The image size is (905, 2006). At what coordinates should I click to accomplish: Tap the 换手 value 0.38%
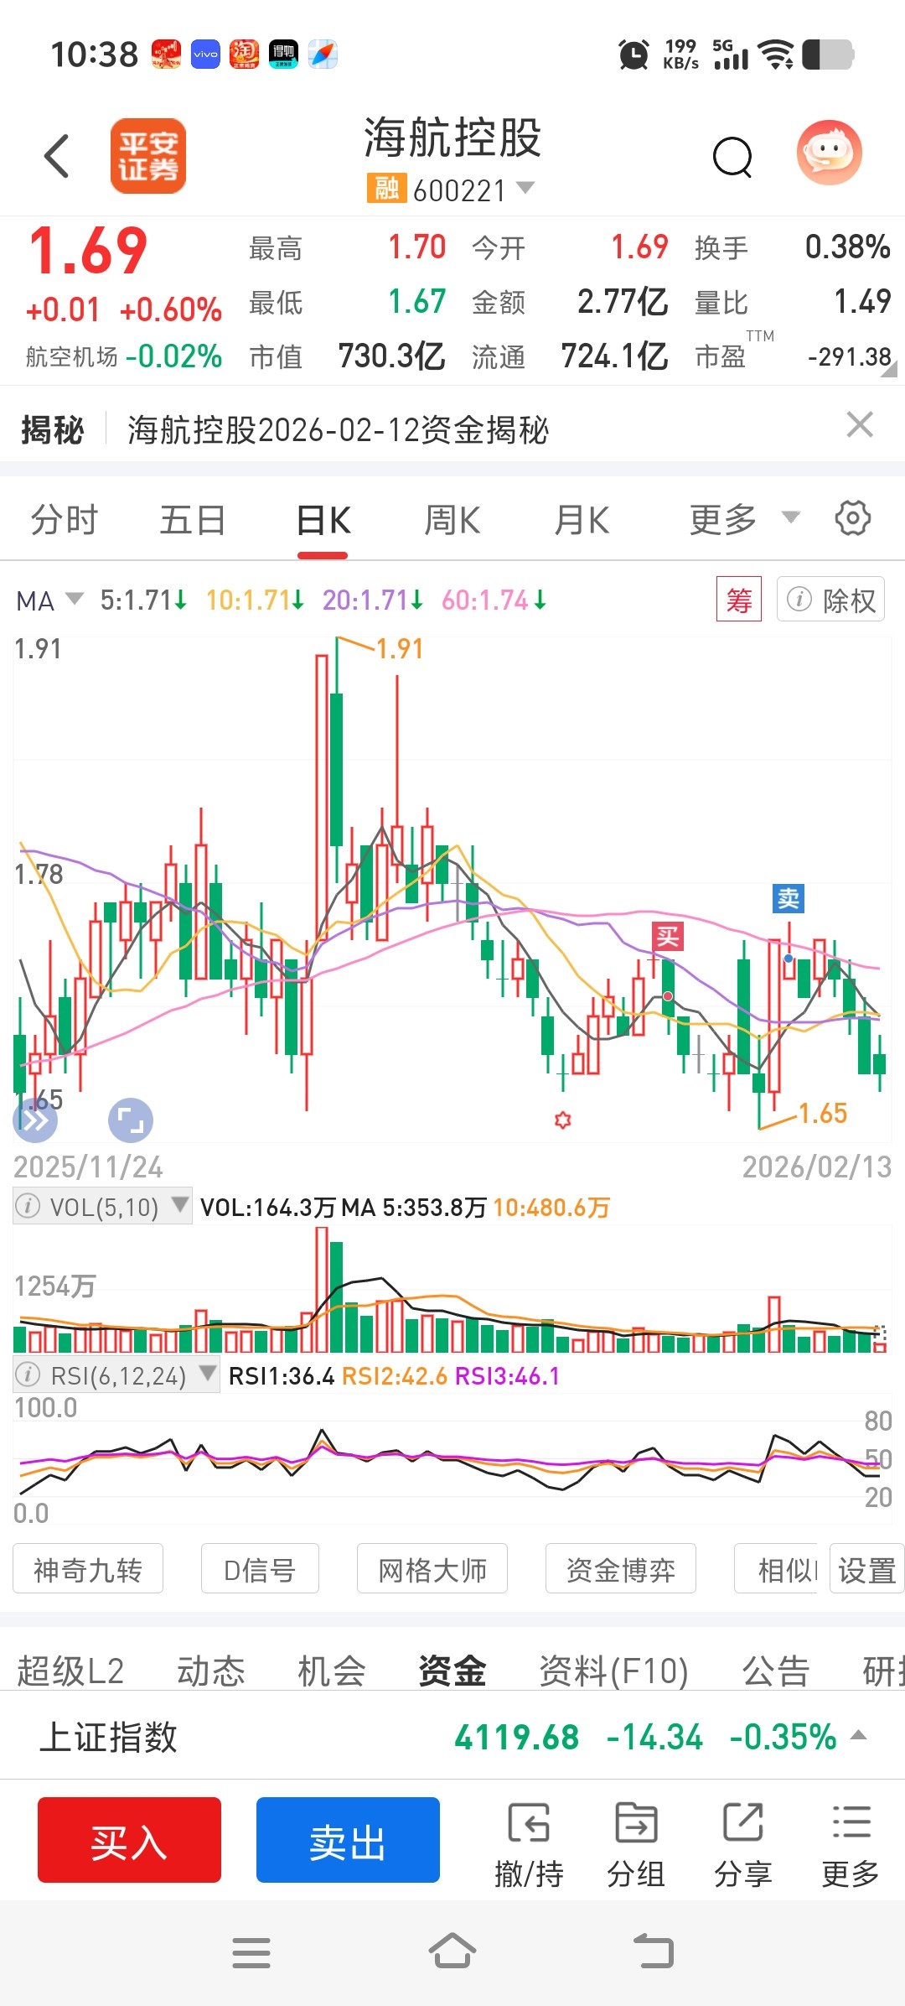coord(847,247)
